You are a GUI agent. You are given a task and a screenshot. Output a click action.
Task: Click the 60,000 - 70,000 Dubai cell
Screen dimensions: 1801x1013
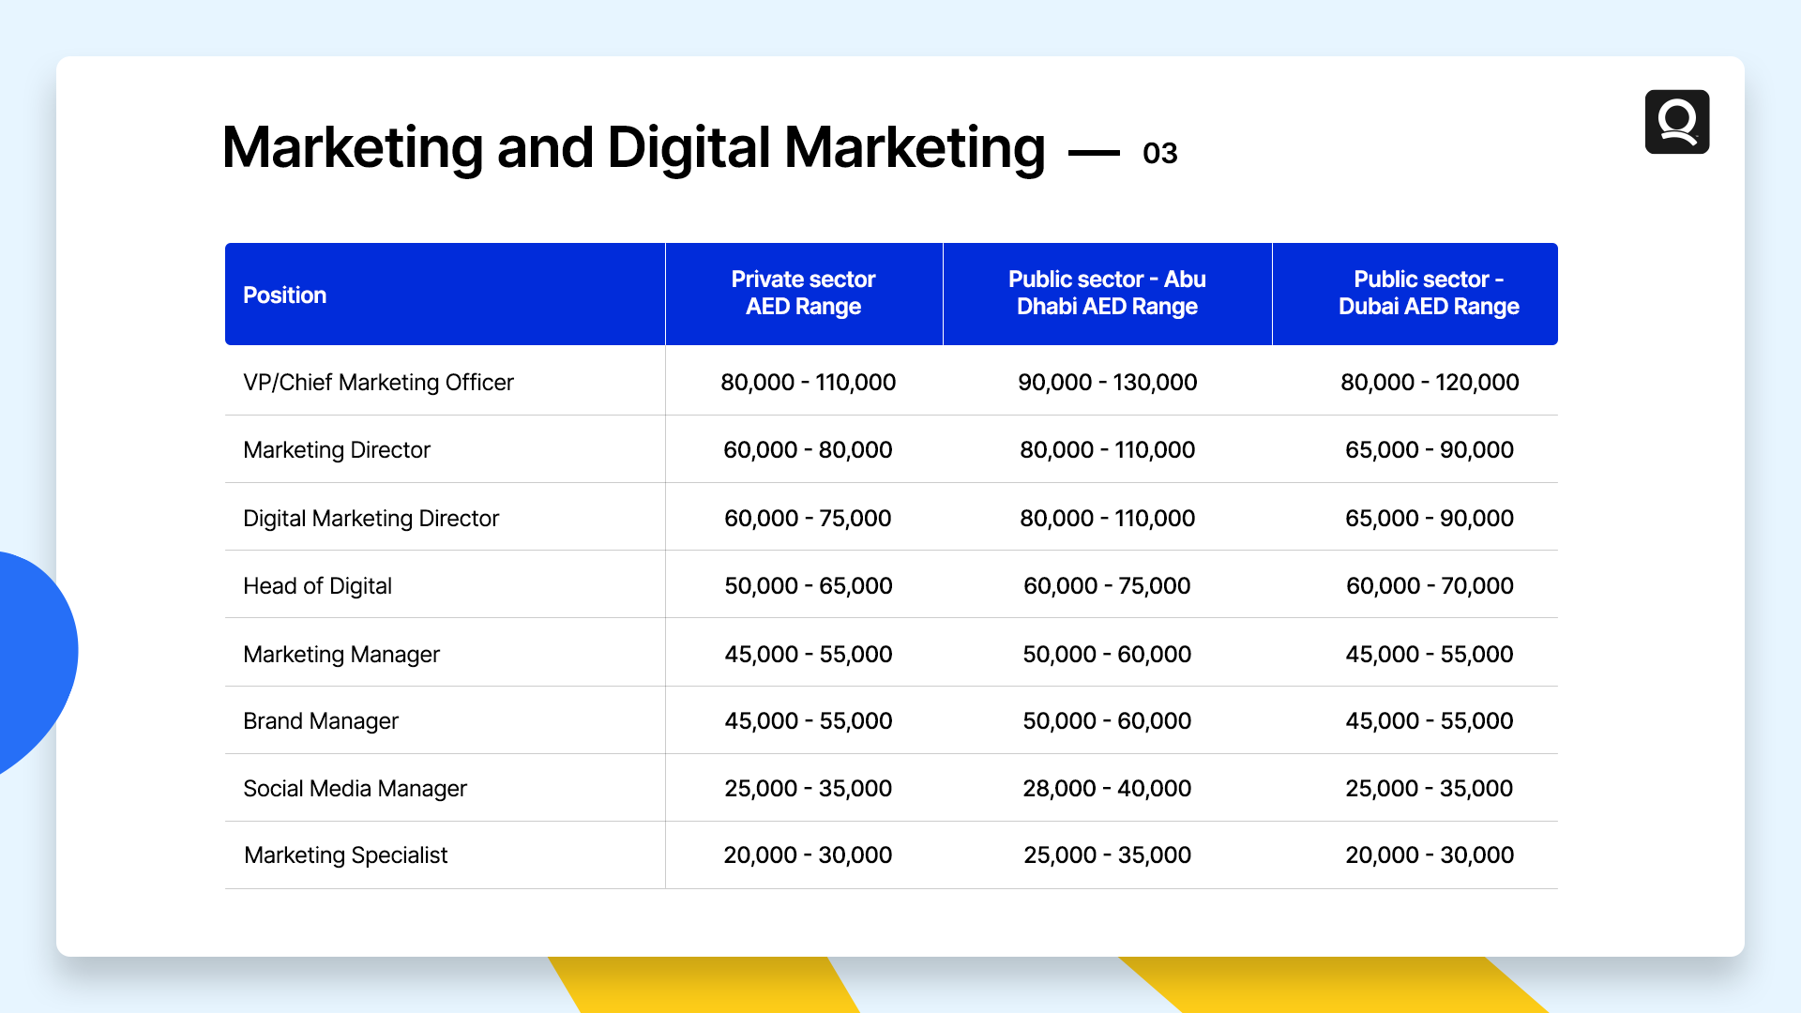point(1429,586)
